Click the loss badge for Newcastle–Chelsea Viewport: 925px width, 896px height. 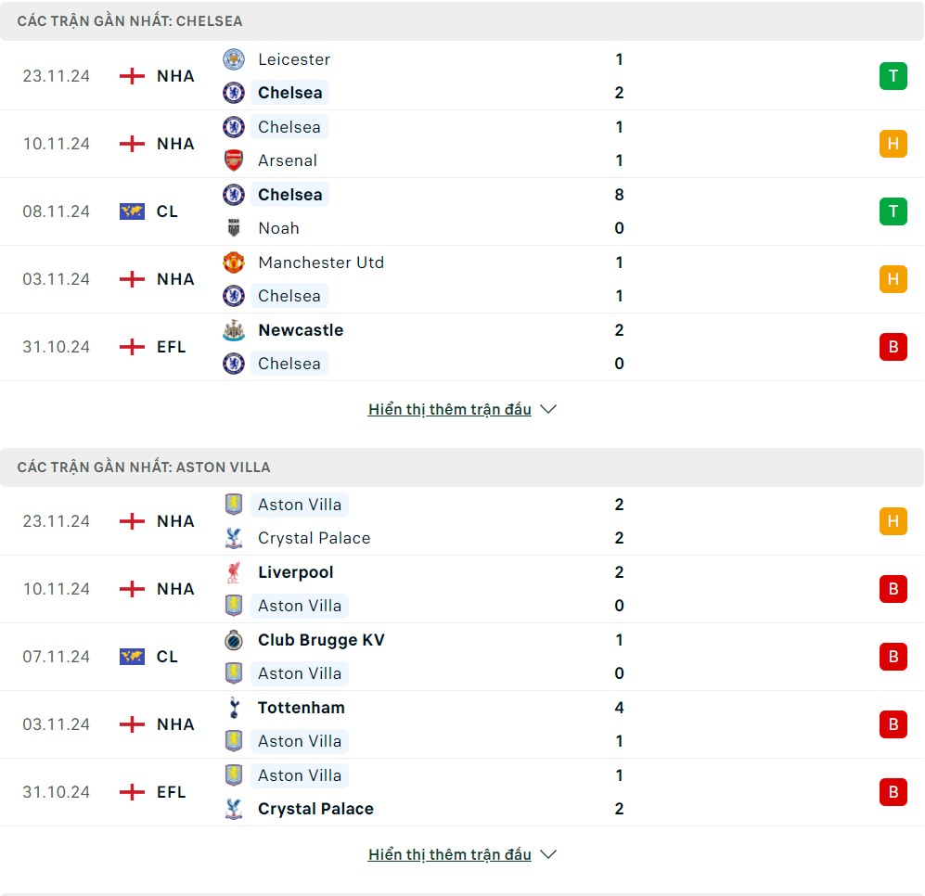tap(893, 347)
